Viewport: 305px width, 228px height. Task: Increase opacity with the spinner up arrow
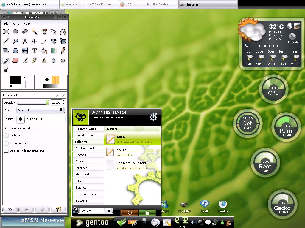point(64,101)
